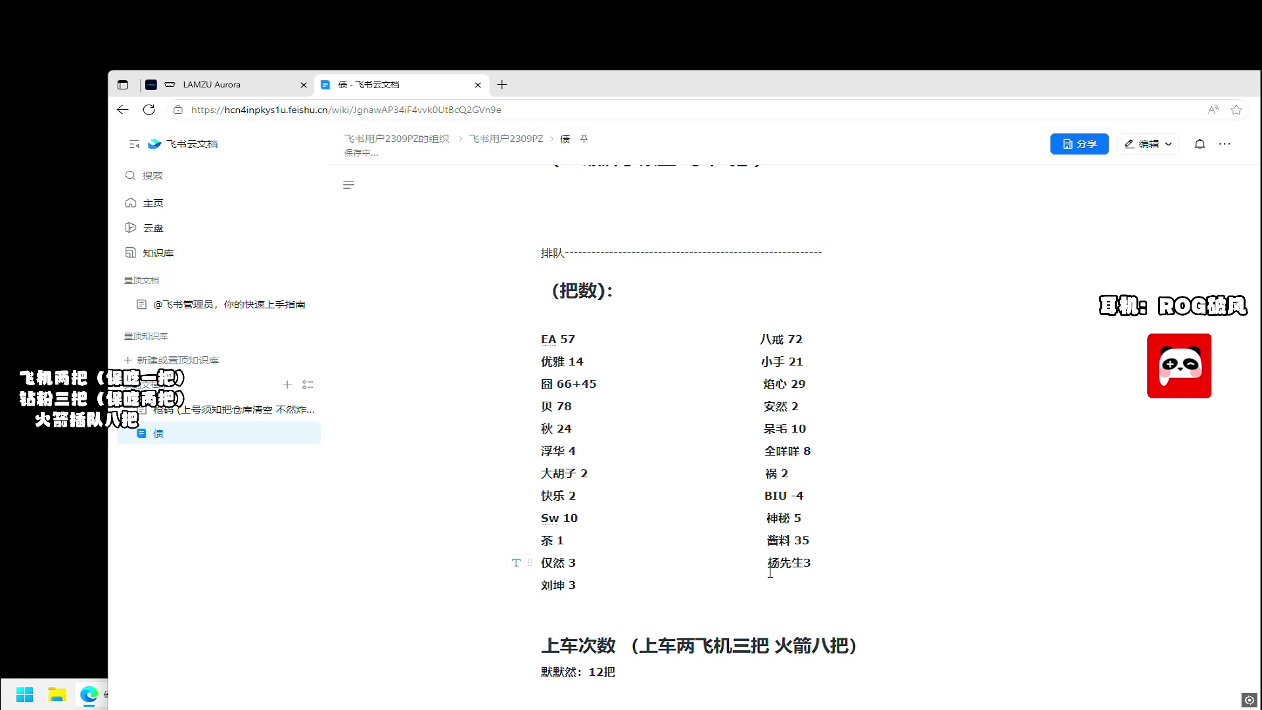The height and width of the screenshot is (710, 1262).
Task: Reload the page with refresh icon
Action: point(149,110)
